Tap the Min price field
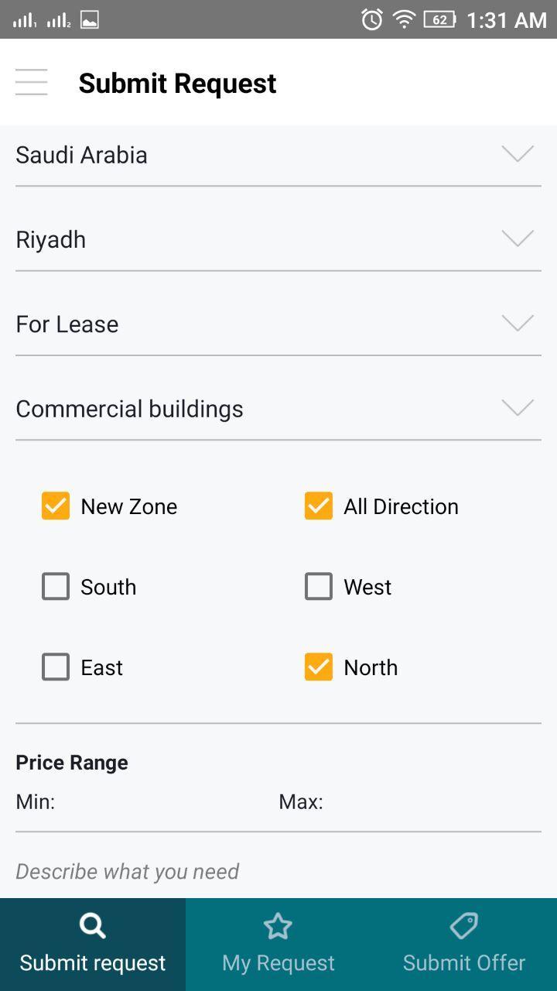The image size is (557, 991). coord(155,802)
